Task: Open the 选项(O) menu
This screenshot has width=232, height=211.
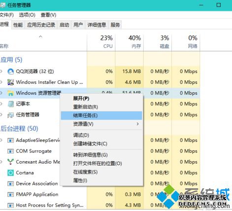Action: coord(27,15)
